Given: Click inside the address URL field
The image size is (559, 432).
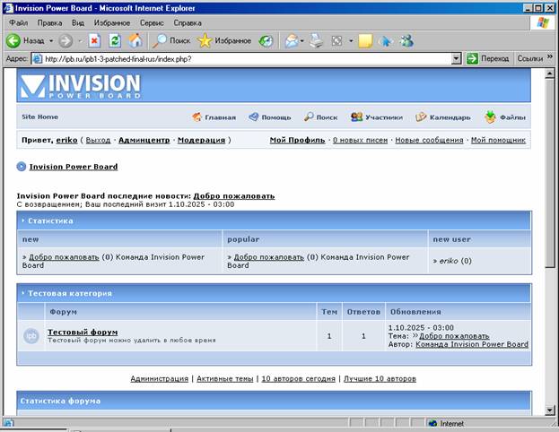Looking at the screenshot, I should [x=242, y=58].
